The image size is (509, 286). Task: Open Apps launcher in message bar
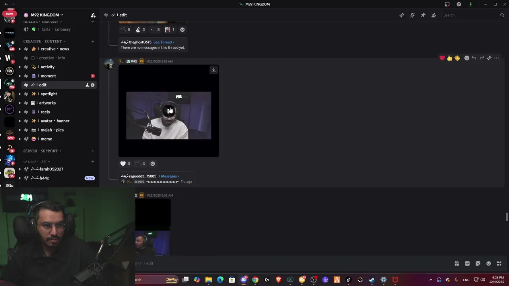[499, 263]
